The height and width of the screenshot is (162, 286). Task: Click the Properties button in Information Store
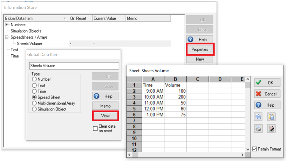(199, 49)
